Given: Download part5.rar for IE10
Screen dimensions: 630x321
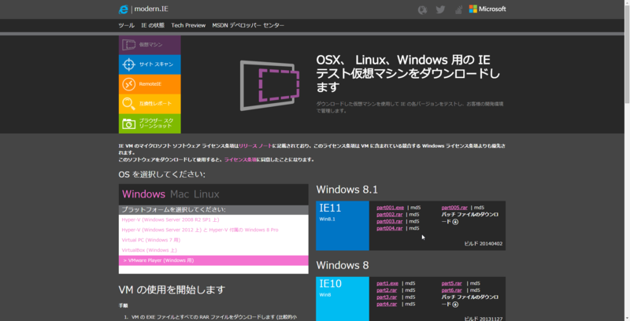Looking at the screenshot, I should (x=451, y=283).
